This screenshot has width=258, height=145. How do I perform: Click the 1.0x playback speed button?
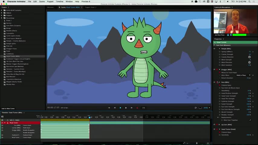pyautogui.click(x=144, y=108)
